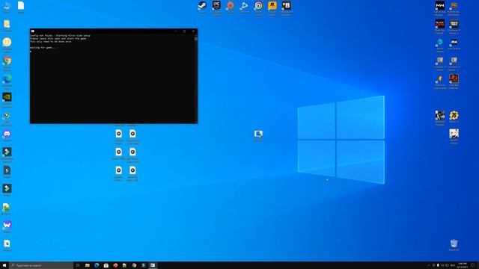
Task: Select the Microsoft Edge desktop shortcut
Action: coord(7,78)
